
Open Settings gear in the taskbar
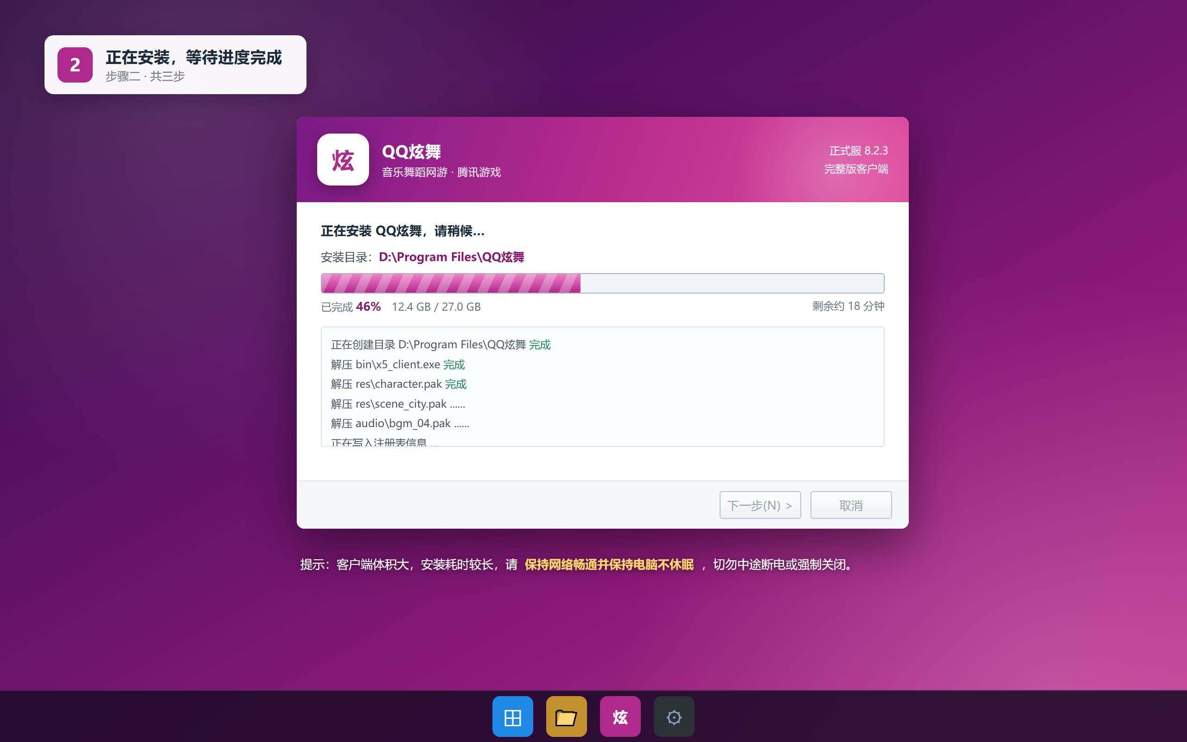point(674,716)
